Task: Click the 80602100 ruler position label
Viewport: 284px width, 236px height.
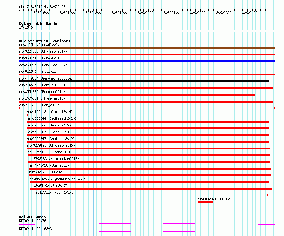Action: (172, 13)
